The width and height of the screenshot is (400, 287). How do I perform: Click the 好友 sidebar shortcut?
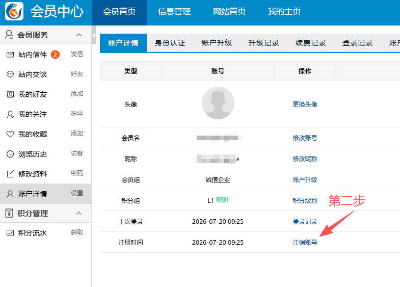coord(77,74)
